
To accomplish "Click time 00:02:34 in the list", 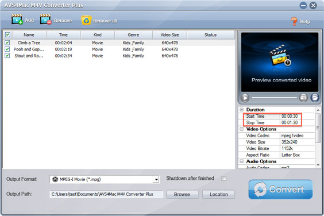I will click(63, 56).
